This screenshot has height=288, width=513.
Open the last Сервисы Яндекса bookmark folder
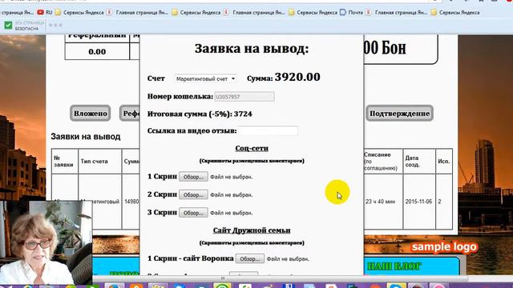click(x=455, y=13)
